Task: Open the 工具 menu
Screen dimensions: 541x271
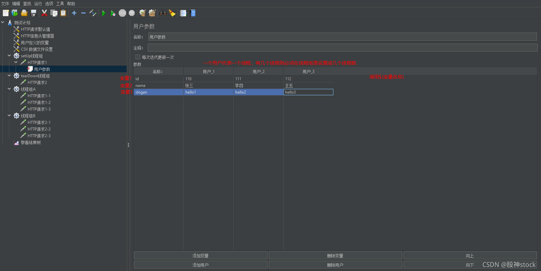Action: click(x=60, y=4)
